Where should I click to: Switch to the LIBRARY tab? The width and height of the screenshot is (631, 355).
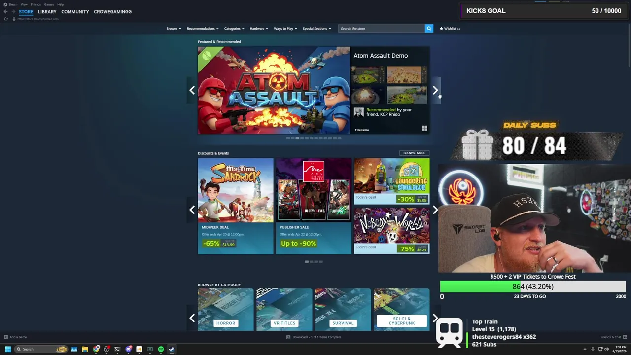point(47,11)
